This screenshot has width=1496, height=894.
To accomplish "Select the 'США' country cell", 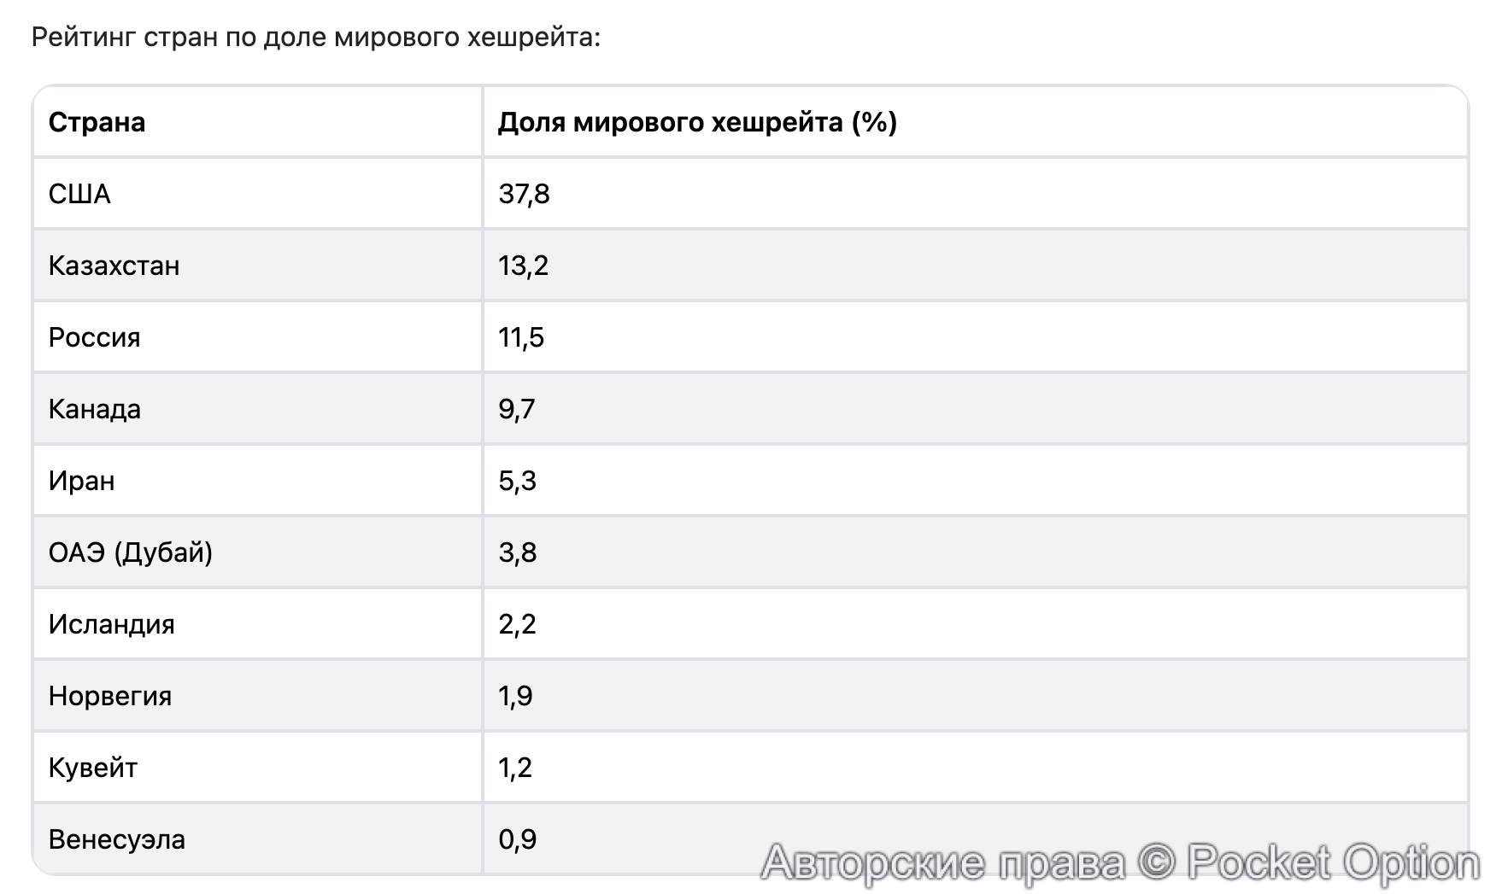I will pos(79,195).
